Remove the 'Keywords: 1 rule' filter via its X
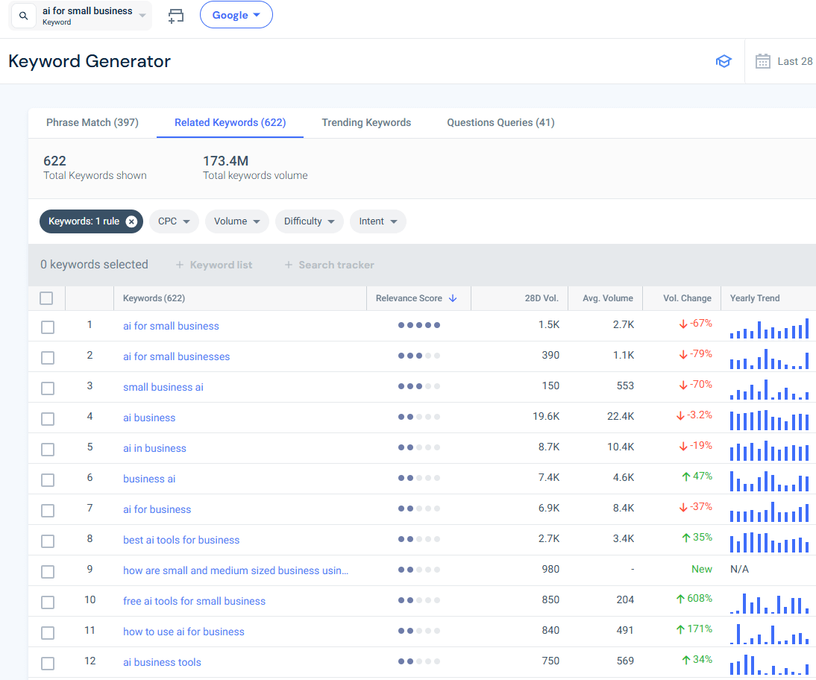This screenshot has width=816, height=680. (x=131, y=221)
